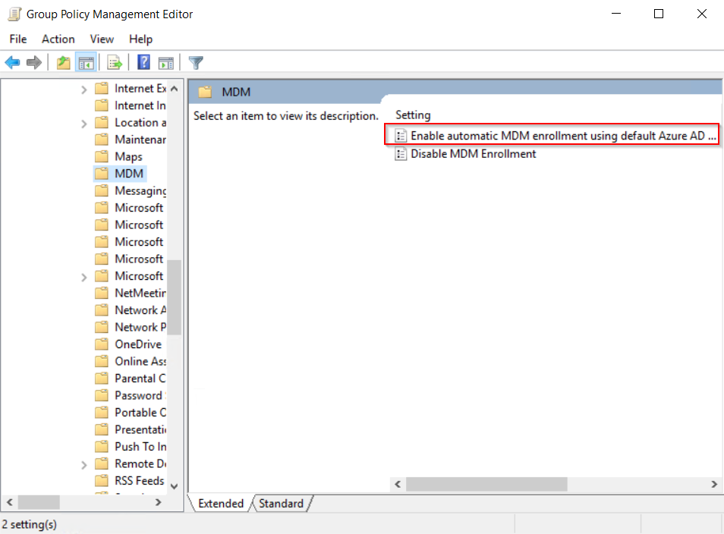The image size is (724, 534).
Task: Select the Internet In folder in tree
Action: 131,105
